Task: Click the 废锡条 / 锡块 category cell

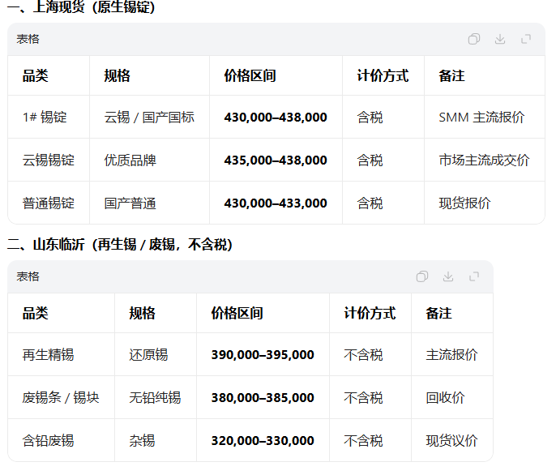Action: pyautogui.click(x=61, y=398)
